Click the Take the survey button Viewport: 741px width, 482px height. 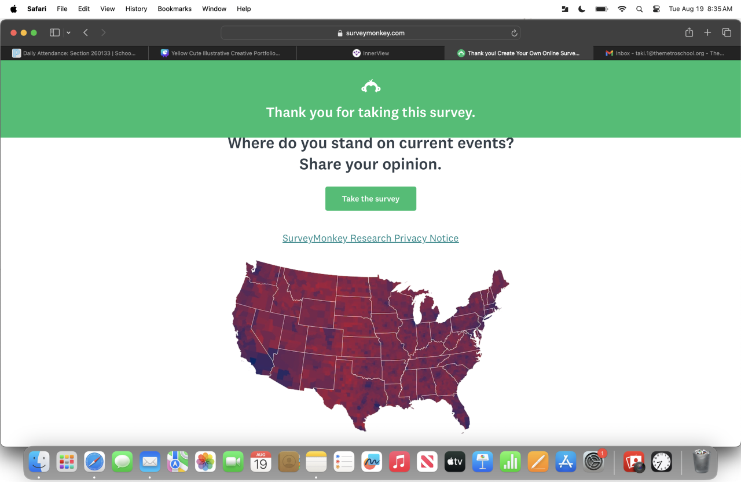[x=370, y=199]
